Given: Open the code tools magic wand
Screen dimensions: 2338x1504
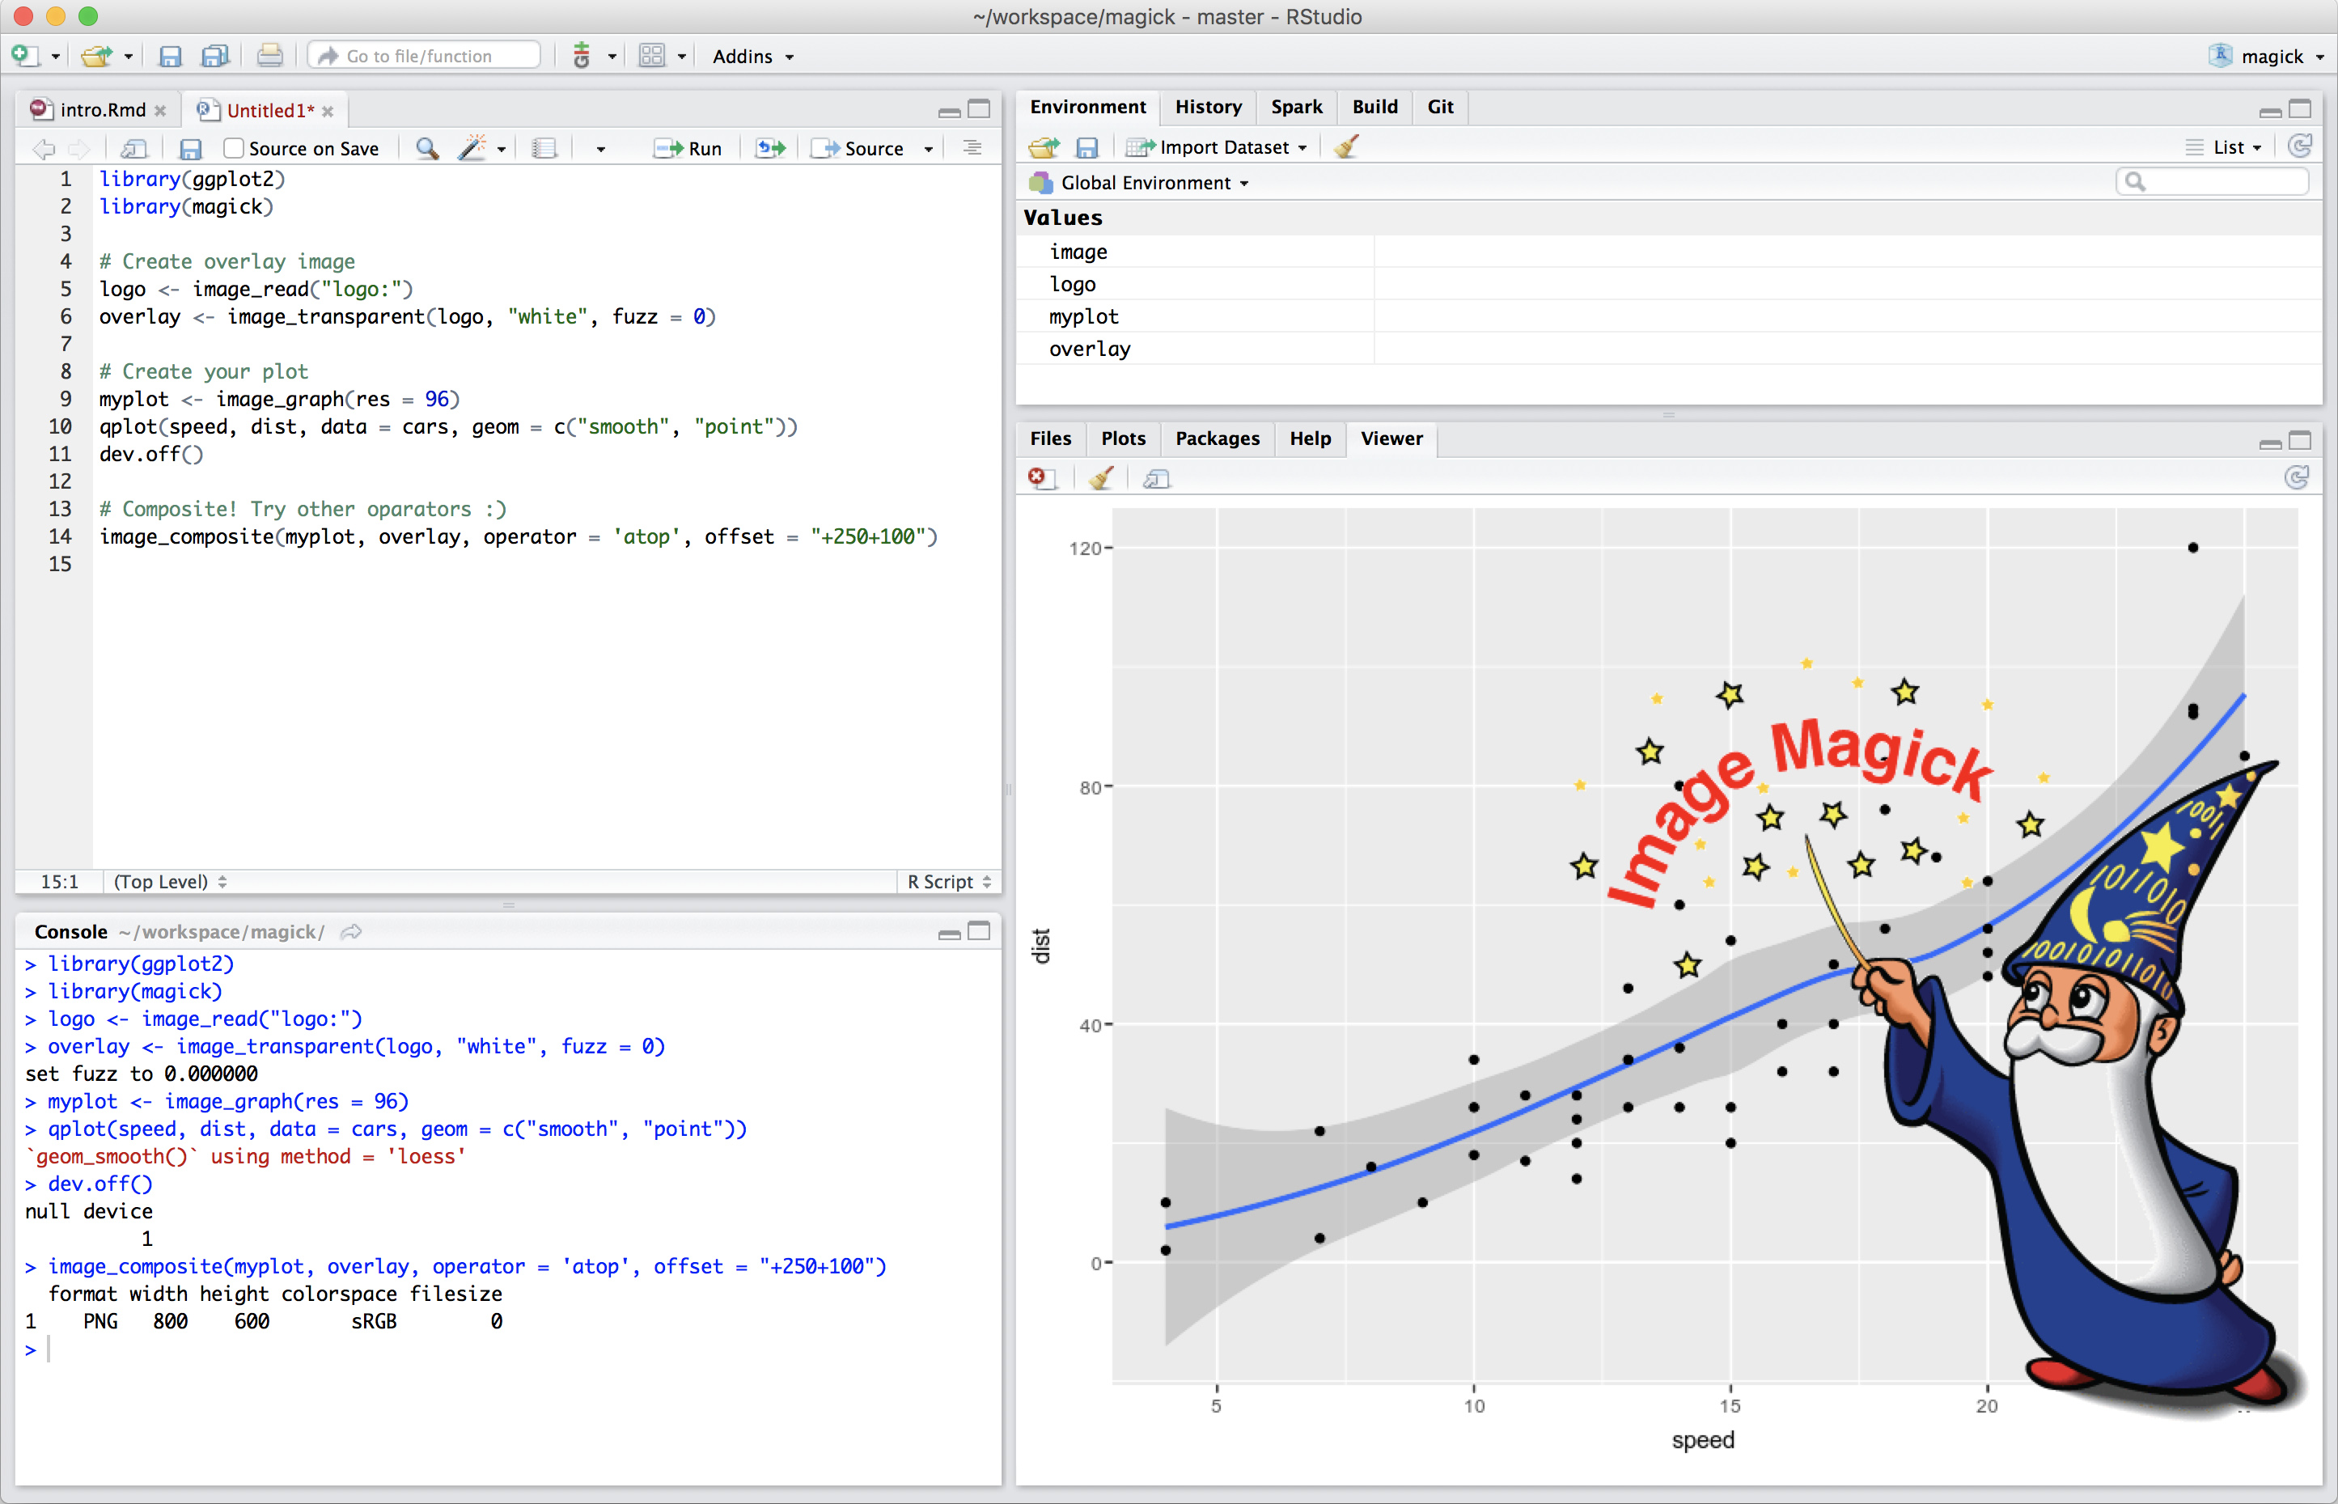Looking at the screenshot, I should [x=472, y=148].
